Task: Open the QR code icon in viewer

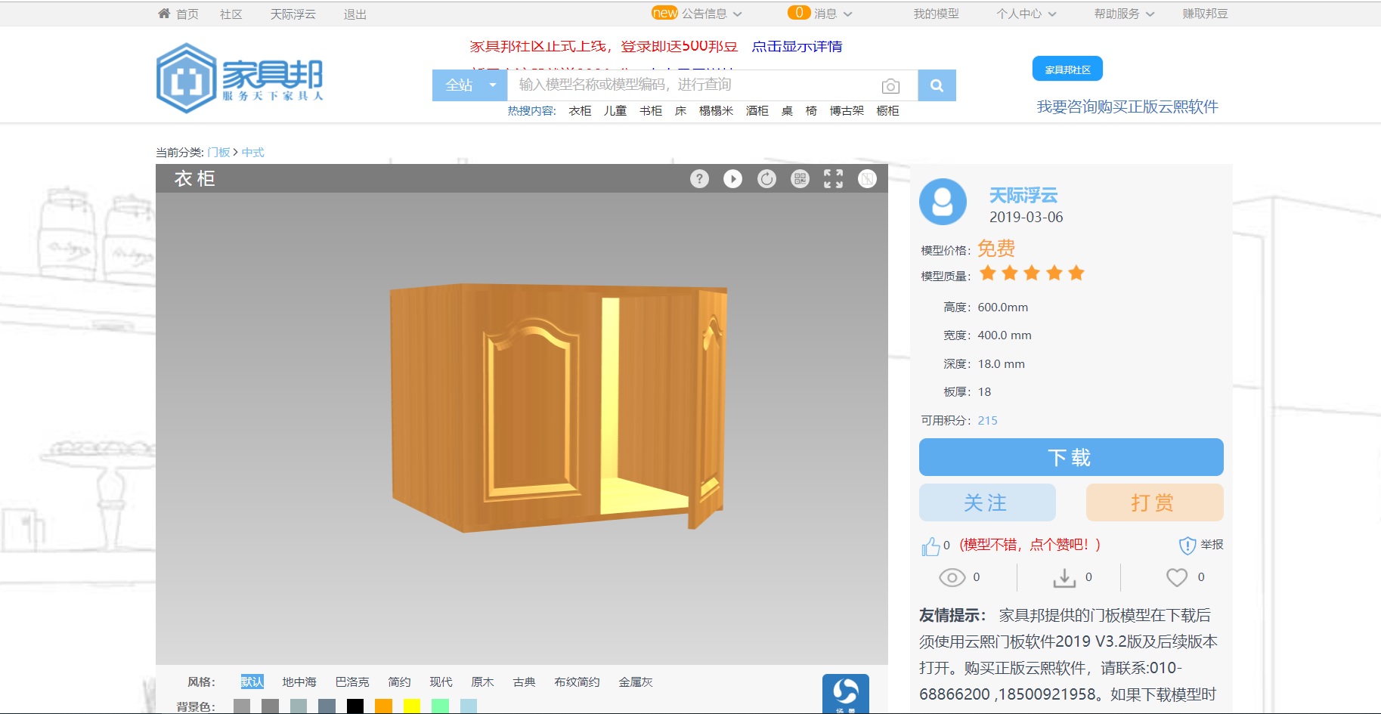Action: [800, 179]
